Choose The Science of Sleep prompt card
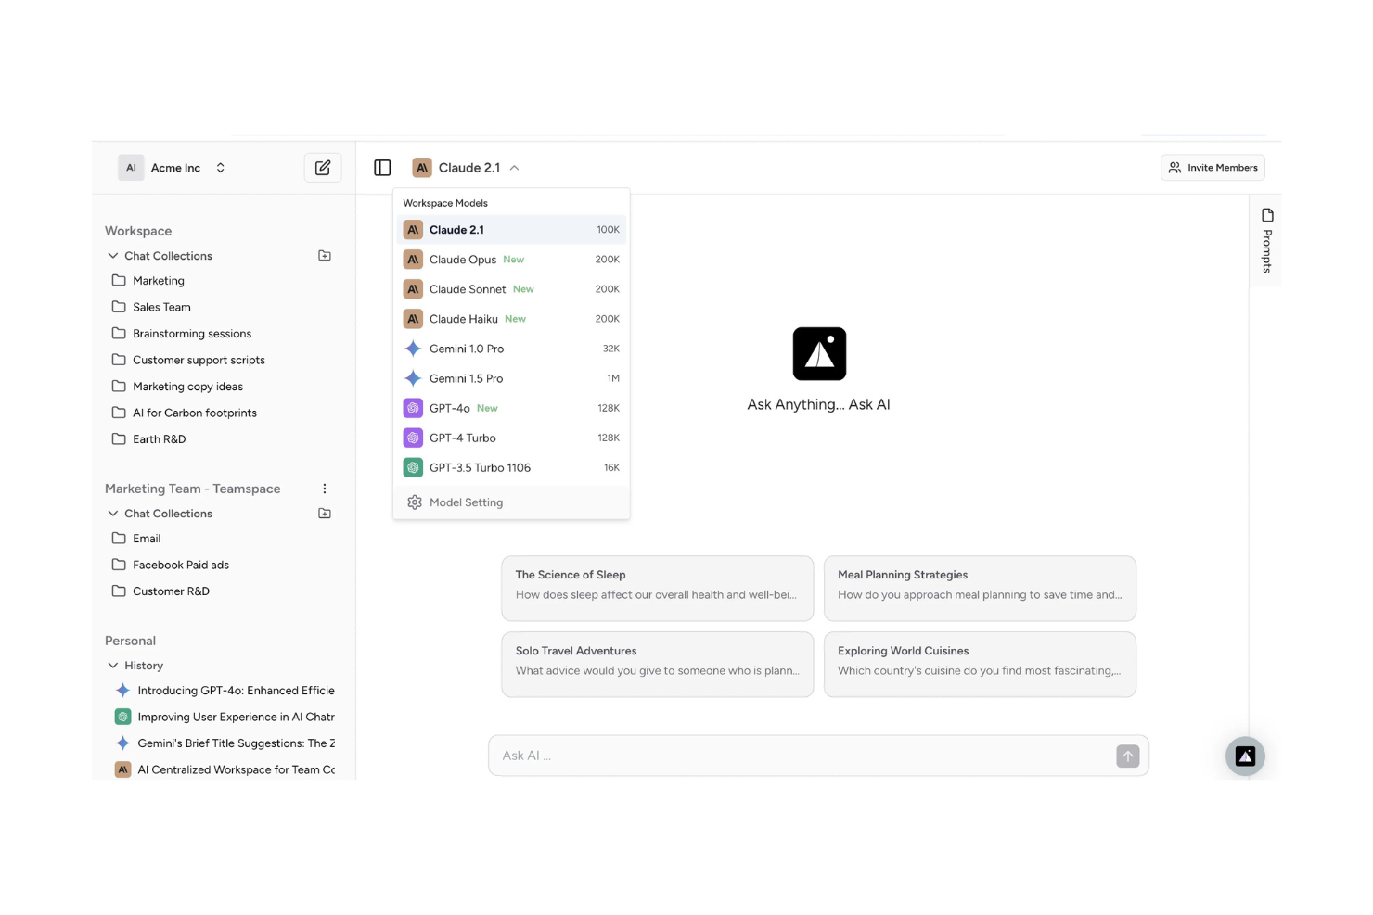1373x915 pixels. tap(657, 588)
